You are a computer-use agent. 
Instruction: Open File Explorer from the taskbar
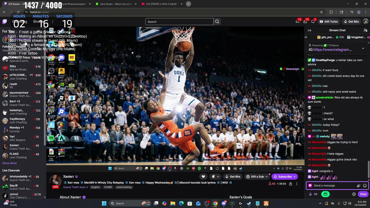tap(173, 203)
